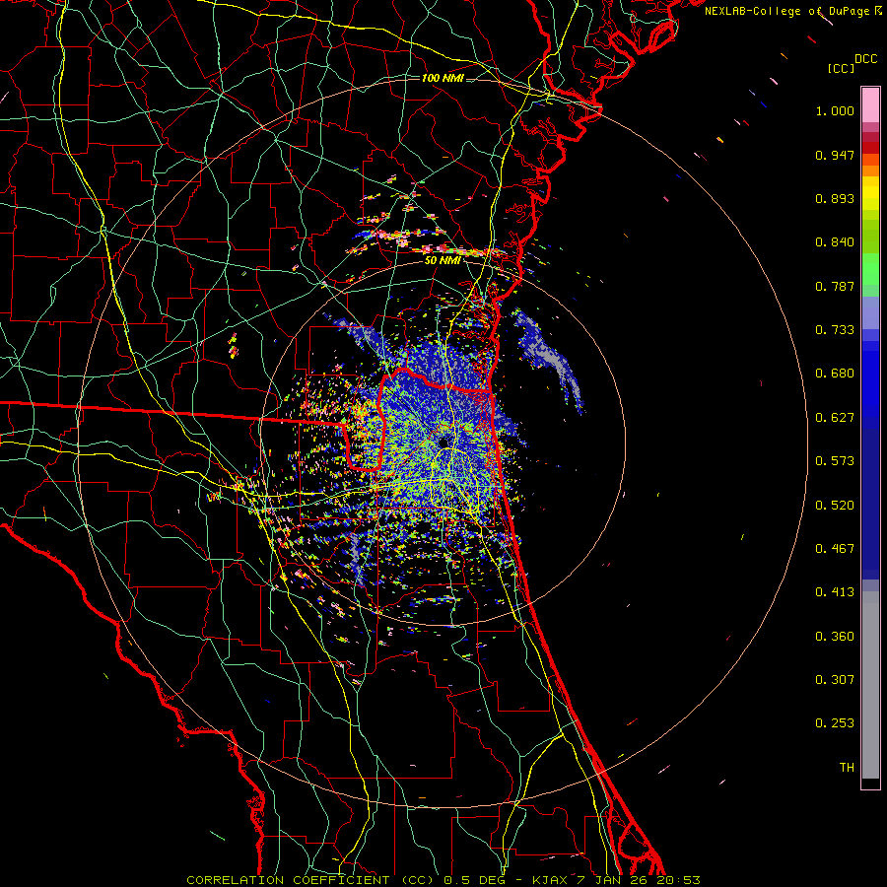
Task: Click the DCC product label
Action: 866,59
